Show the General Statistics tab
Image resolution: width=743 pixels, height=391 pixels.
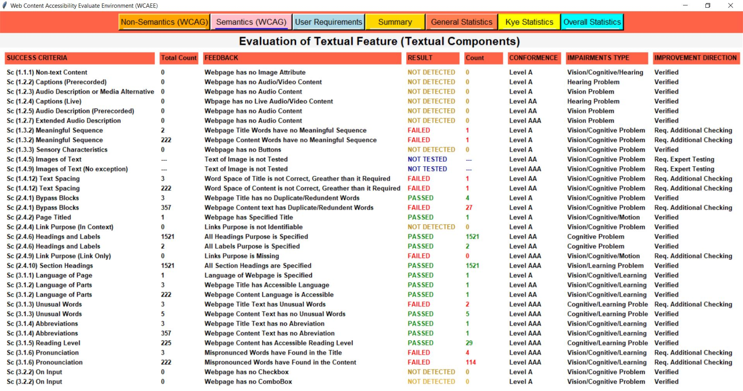pyautogui.click(x=462, y=22)
